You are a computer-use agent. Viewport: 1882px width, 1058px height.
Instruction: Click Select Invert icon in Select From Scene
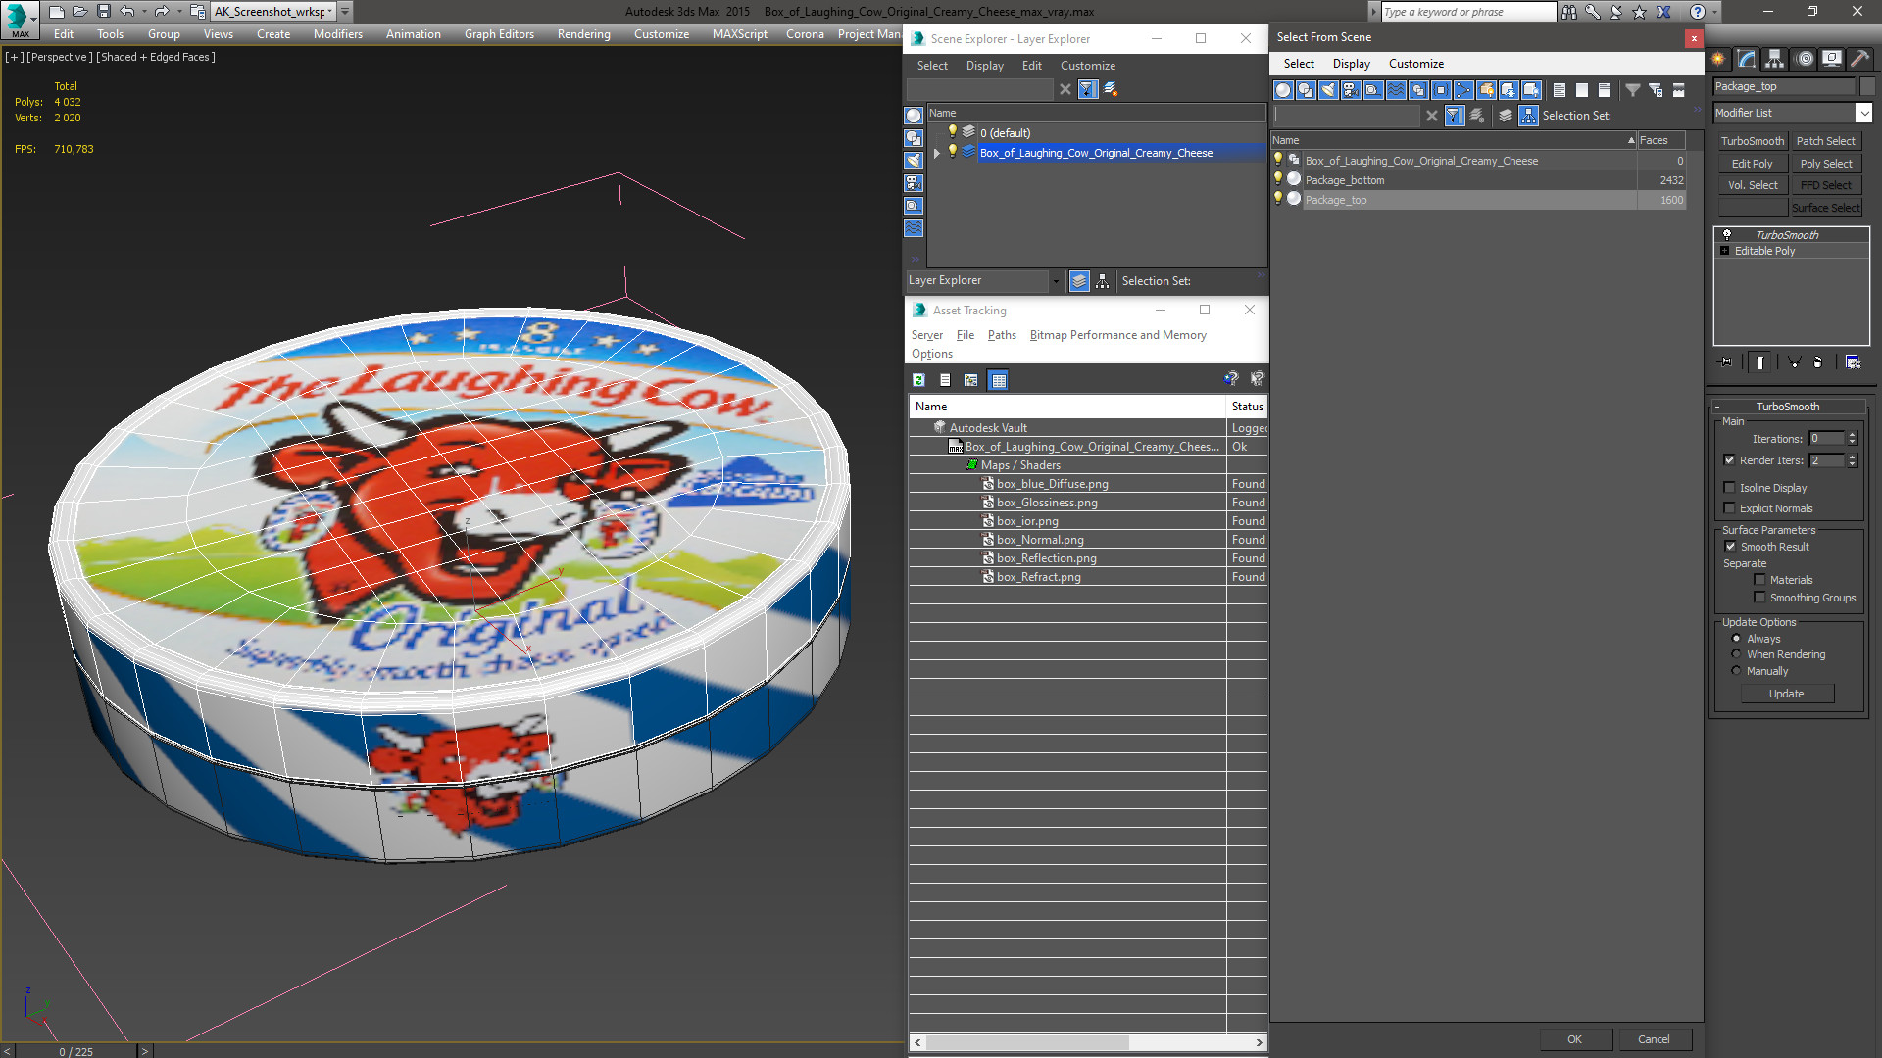pyautogui.click(x=1605, y=90)
